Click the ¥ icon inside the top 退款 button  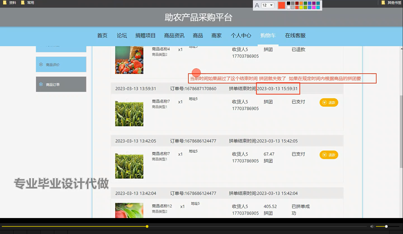324,102
